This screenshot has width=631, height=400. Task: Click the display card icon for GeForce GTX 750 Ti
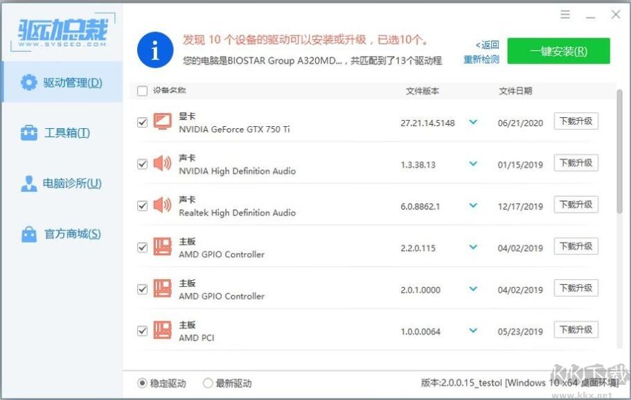pyautogui.click(x=163, y=121)
